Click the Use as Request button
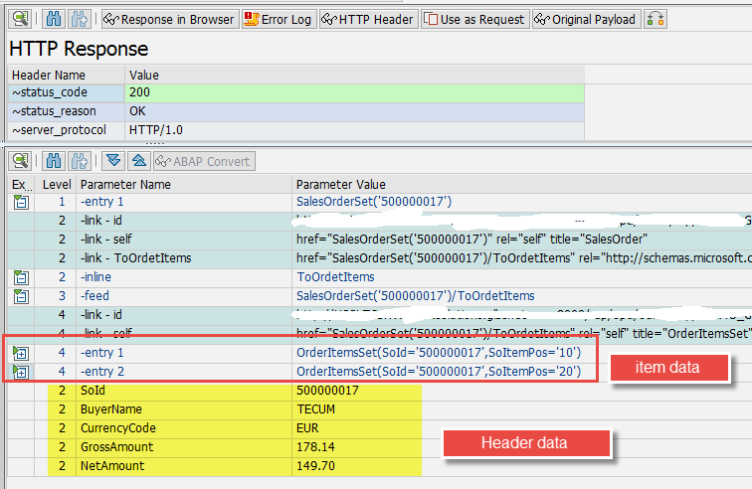 pos(473,19)
